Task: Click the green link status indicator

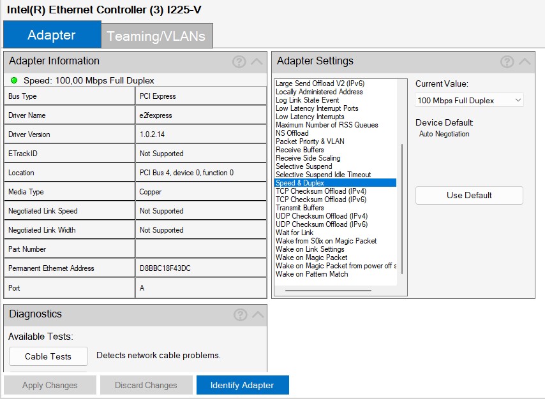Action: pyautogui.click(x=15, y=80)
